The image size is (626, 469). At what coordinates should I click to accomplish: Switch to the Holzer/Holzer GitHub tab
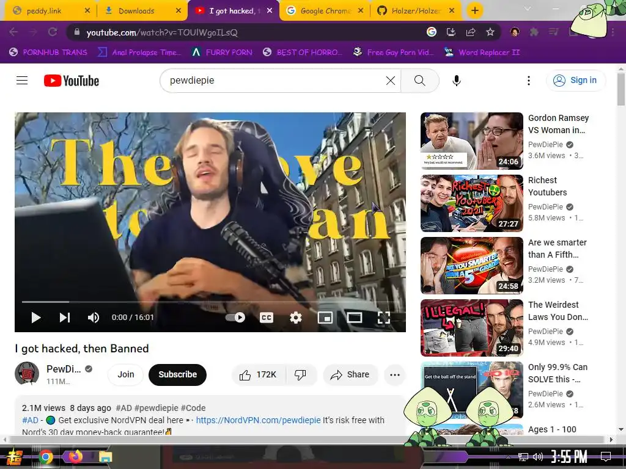coord(415,11)
